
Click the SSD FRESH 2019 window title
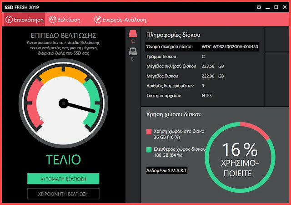point(22,7)
